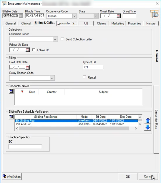This screenshot has width=161, height=183.
Task: Open the Billable Date calendar picker
Action: pos(21,16)
